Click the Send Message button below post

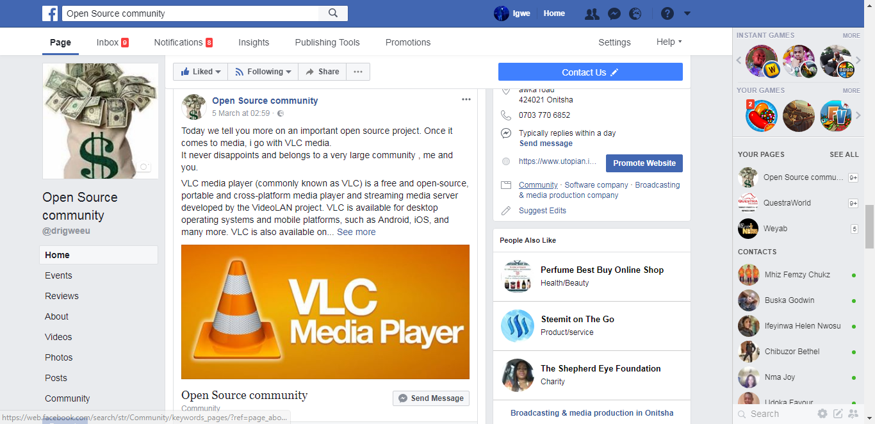[x=431, y=398]
